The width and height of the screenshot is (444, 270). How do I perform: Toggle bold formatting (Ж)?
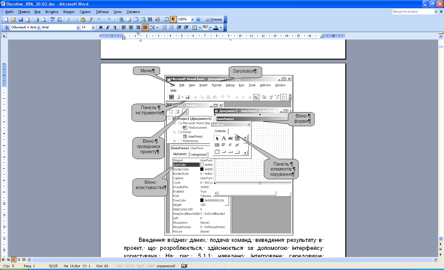101,27
